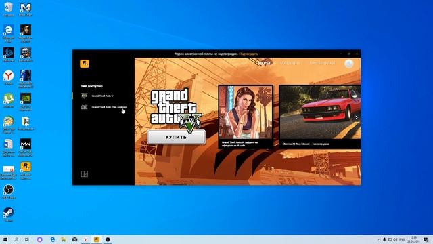Image resolution: width=433 pixels, height=244 pixels.
Task: Collapse the launcher sidebar panel
Action: tap(84, 174)
